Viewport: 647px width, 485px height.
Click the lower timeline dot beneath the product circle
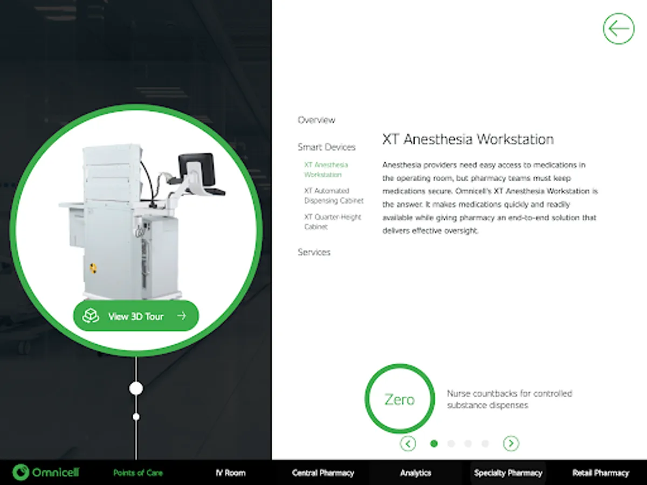pos(136,416)
